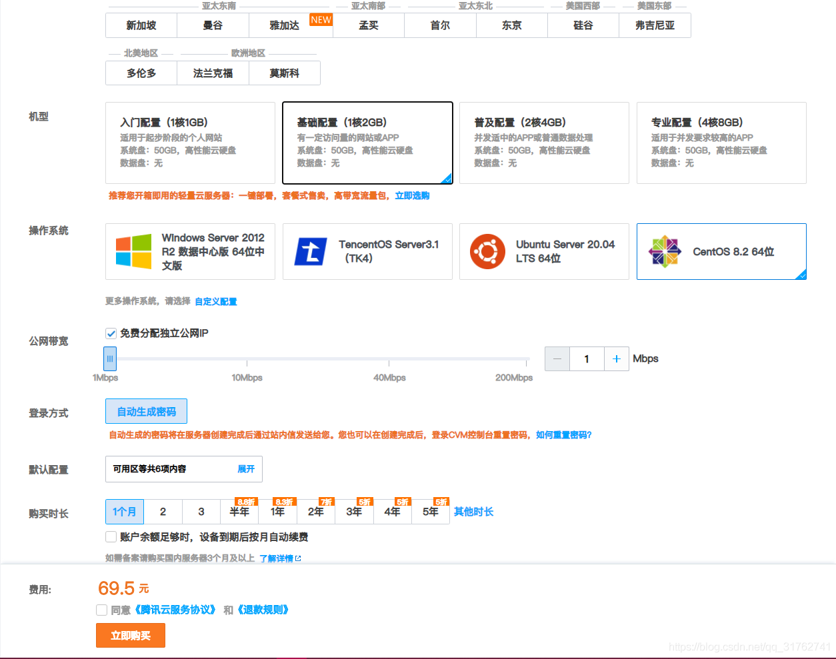Screen dimensions: 836x659
Task: Select 半年 purchase duration
Action: point(239,512)
